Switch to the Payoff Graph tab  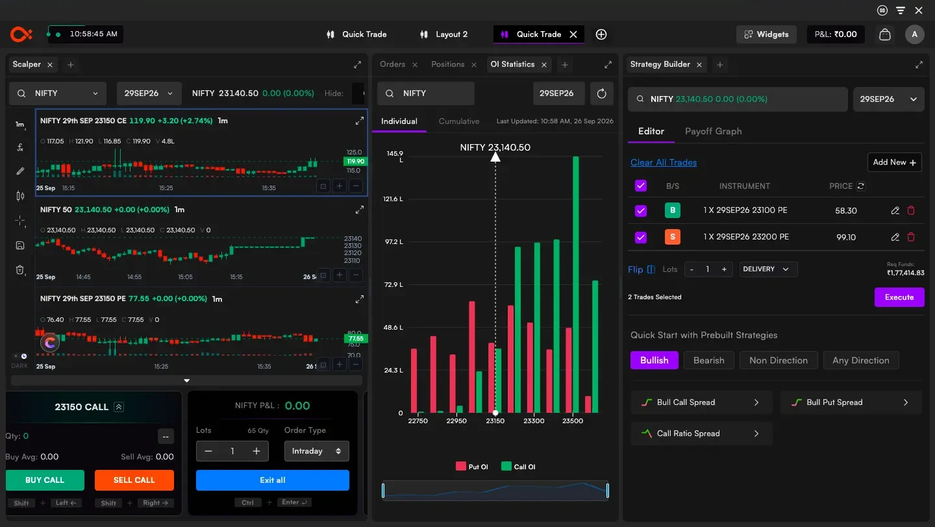tap(713, 131)
